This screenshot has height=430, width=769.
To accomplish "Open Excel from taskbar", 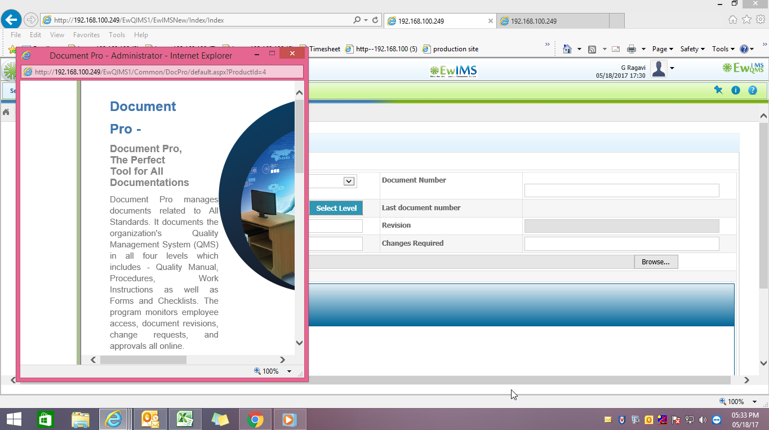I will (x=185, y=419).
